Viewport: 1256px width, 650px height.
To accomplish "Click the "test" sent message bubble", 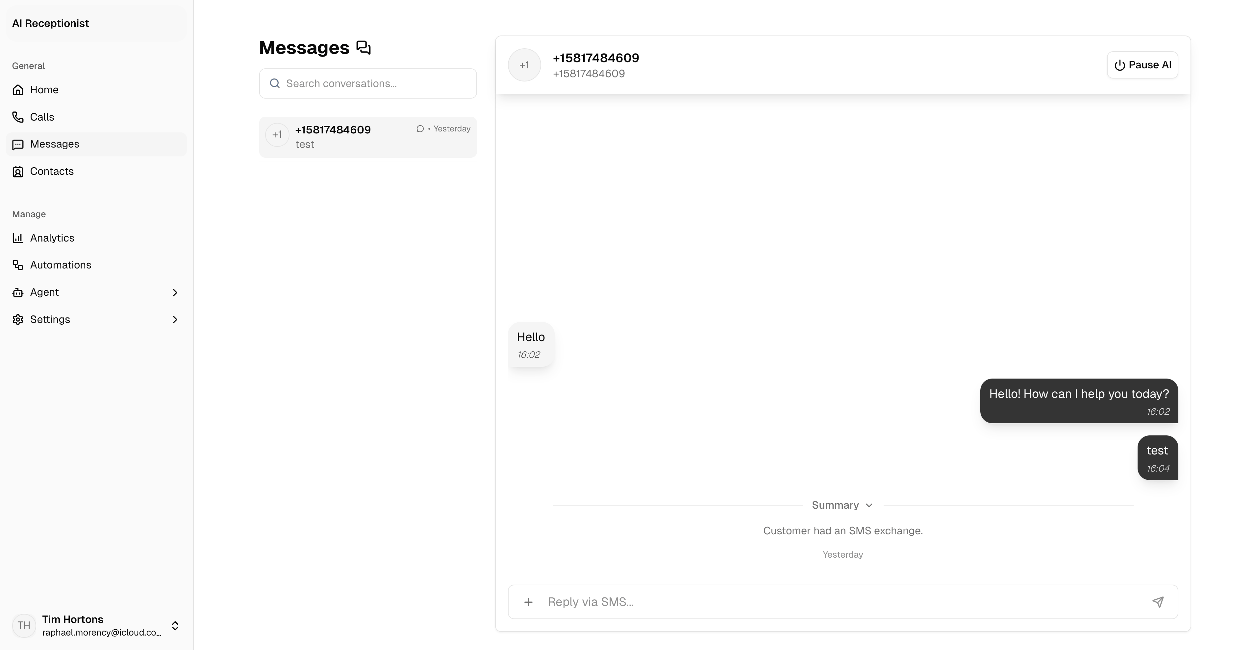I will click(x=1158, y=458).
